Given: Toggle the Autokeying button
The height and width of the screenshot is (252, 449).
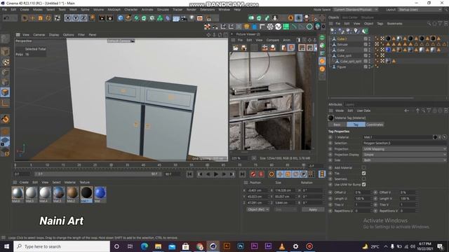Looking at the screenshot, I should [261, 174].
